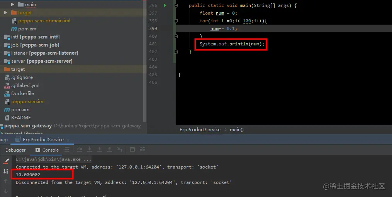Click the project tree vertical scrollbar
392x197 pixels.
(x=145, y=61)
